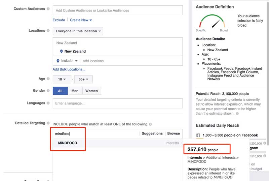This screenshot has width=269, height=181.
Task: Click the Languages info icon
Action: point(48,103)
